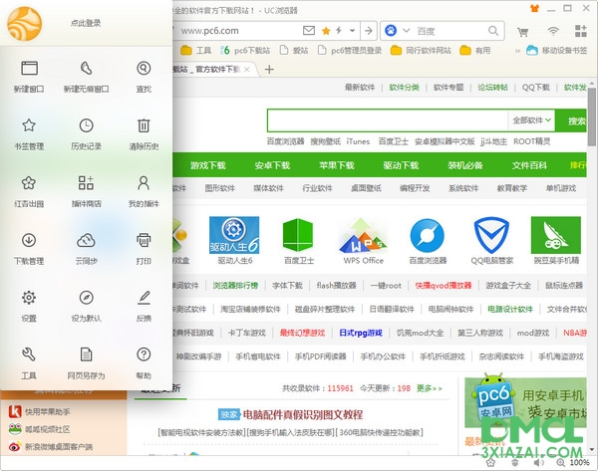Open download manager (下载管理)

click(x=29, y=249)
